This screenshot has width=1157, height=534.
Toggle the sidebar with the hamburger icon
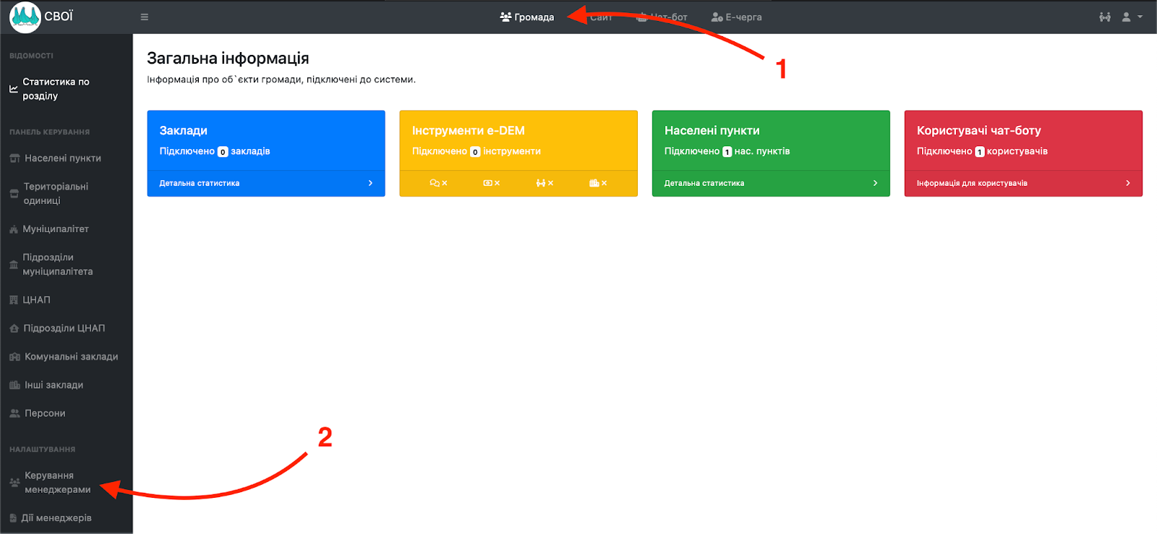click(145, 17)
